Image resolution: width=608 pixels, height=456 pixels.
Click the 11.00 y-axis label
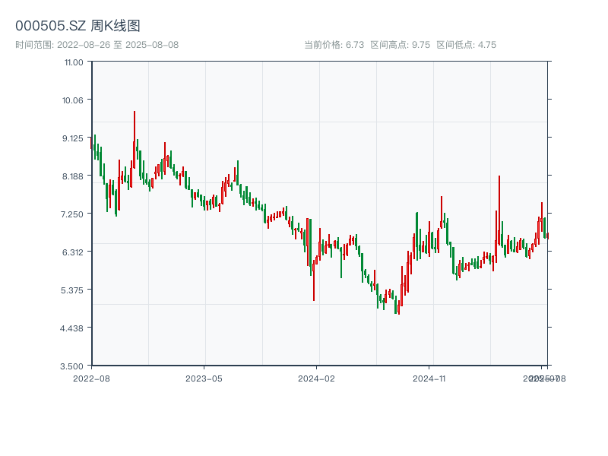pos(74,62)
